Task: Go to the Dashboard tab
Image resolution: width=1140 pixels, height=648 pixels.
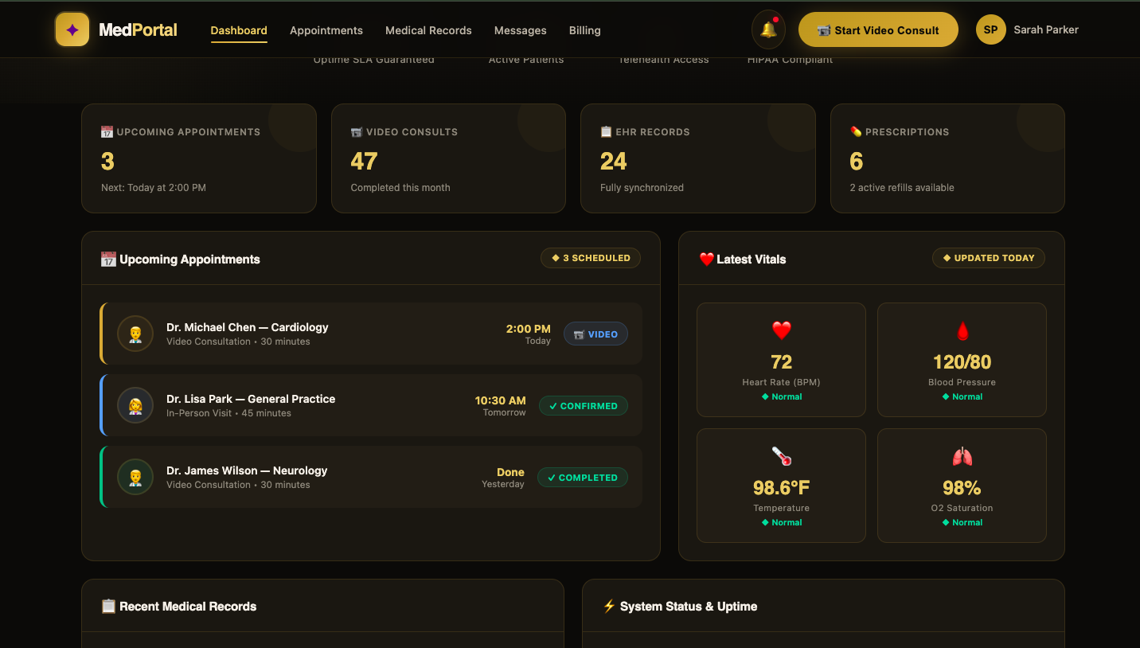Action: tap(239, 30)
